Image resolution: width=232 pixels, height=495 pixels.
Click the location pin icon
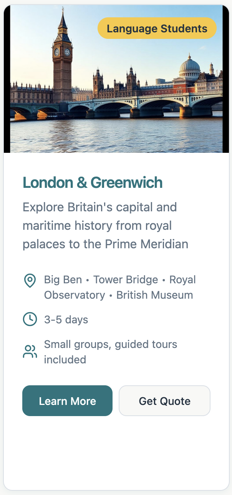coord(30,281)
